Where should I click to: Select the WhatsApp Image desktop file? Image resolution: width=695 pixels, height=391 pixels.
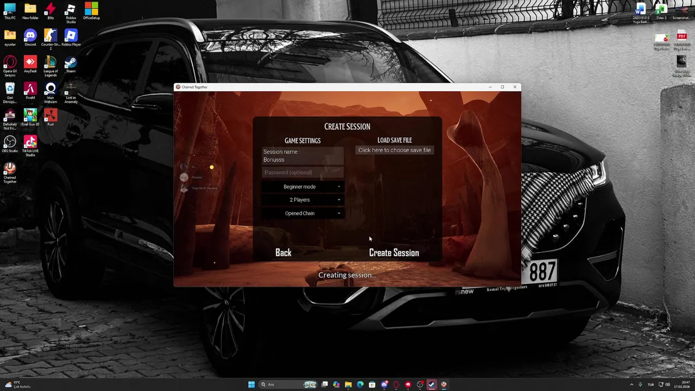coord(681,66)
